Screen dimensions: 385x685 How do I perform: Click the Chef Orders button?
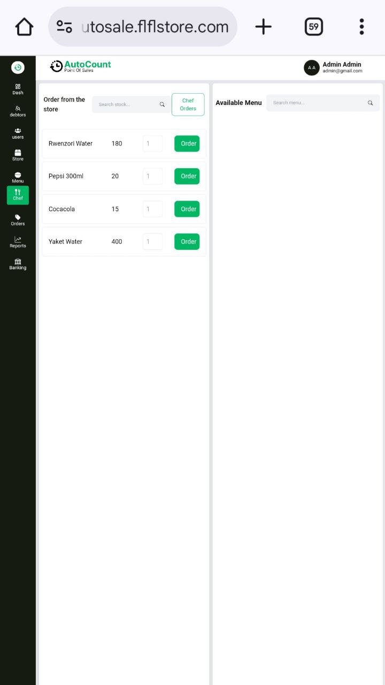point(188,104)
